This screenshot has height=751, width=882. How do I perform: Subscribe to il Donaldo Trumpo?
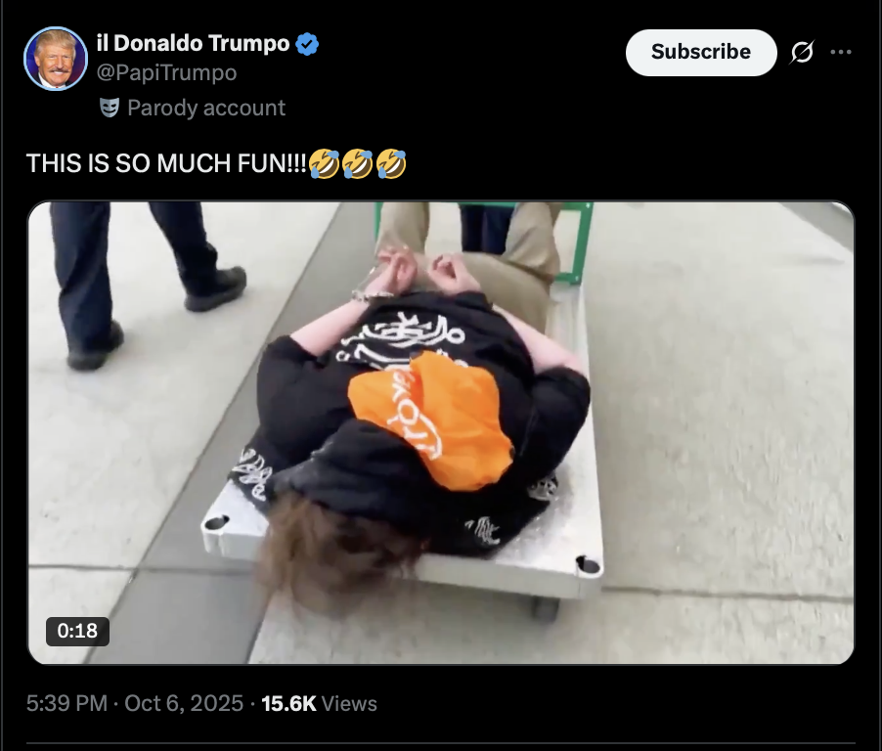pos(701,53)
